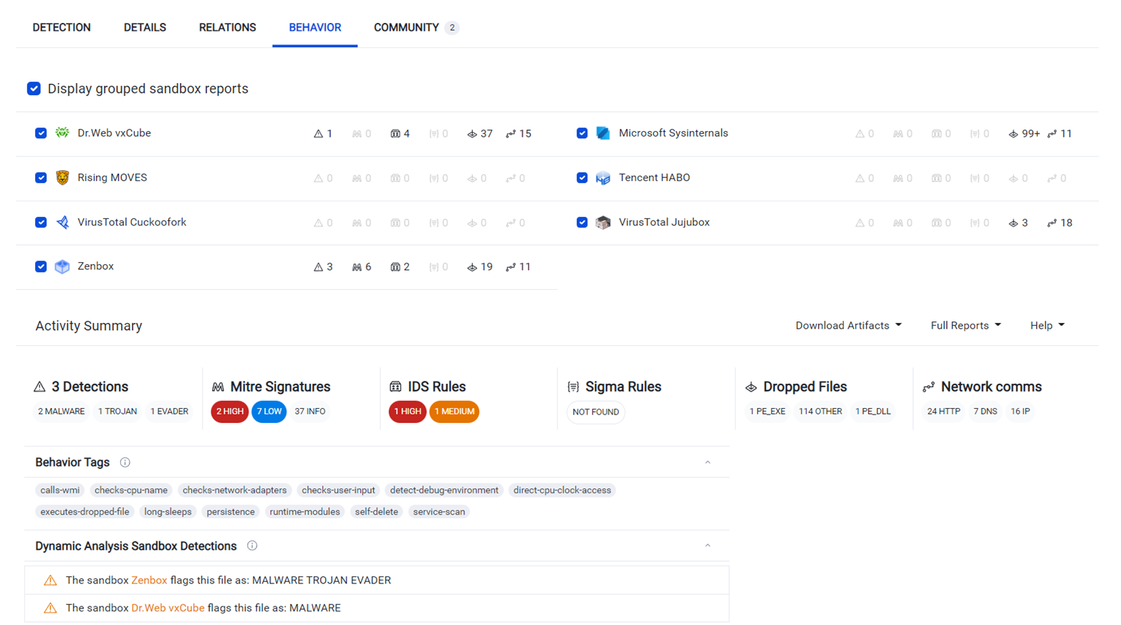Screen dimensions: 1121x625
Task: Click the Dynamic Analysis Sandbox Detections info icon
Action: click(x=252, y=546)
